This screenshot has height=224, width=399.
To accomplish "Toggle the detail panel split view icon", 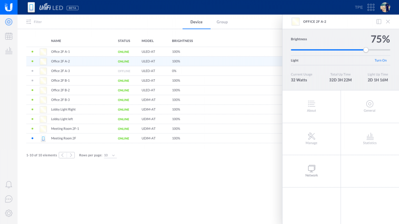I will [x=378, y=22].
